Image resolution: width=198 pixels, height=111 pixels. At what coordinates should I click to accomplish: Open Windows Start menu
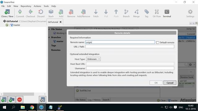(4, 107)
